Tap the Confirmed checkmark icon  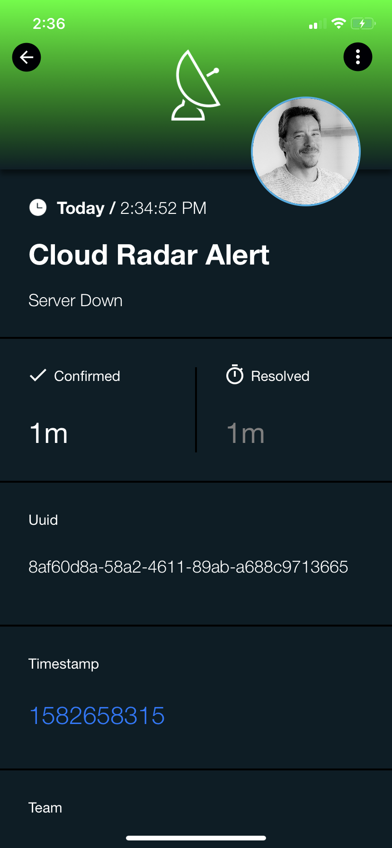tap(38, 375)
